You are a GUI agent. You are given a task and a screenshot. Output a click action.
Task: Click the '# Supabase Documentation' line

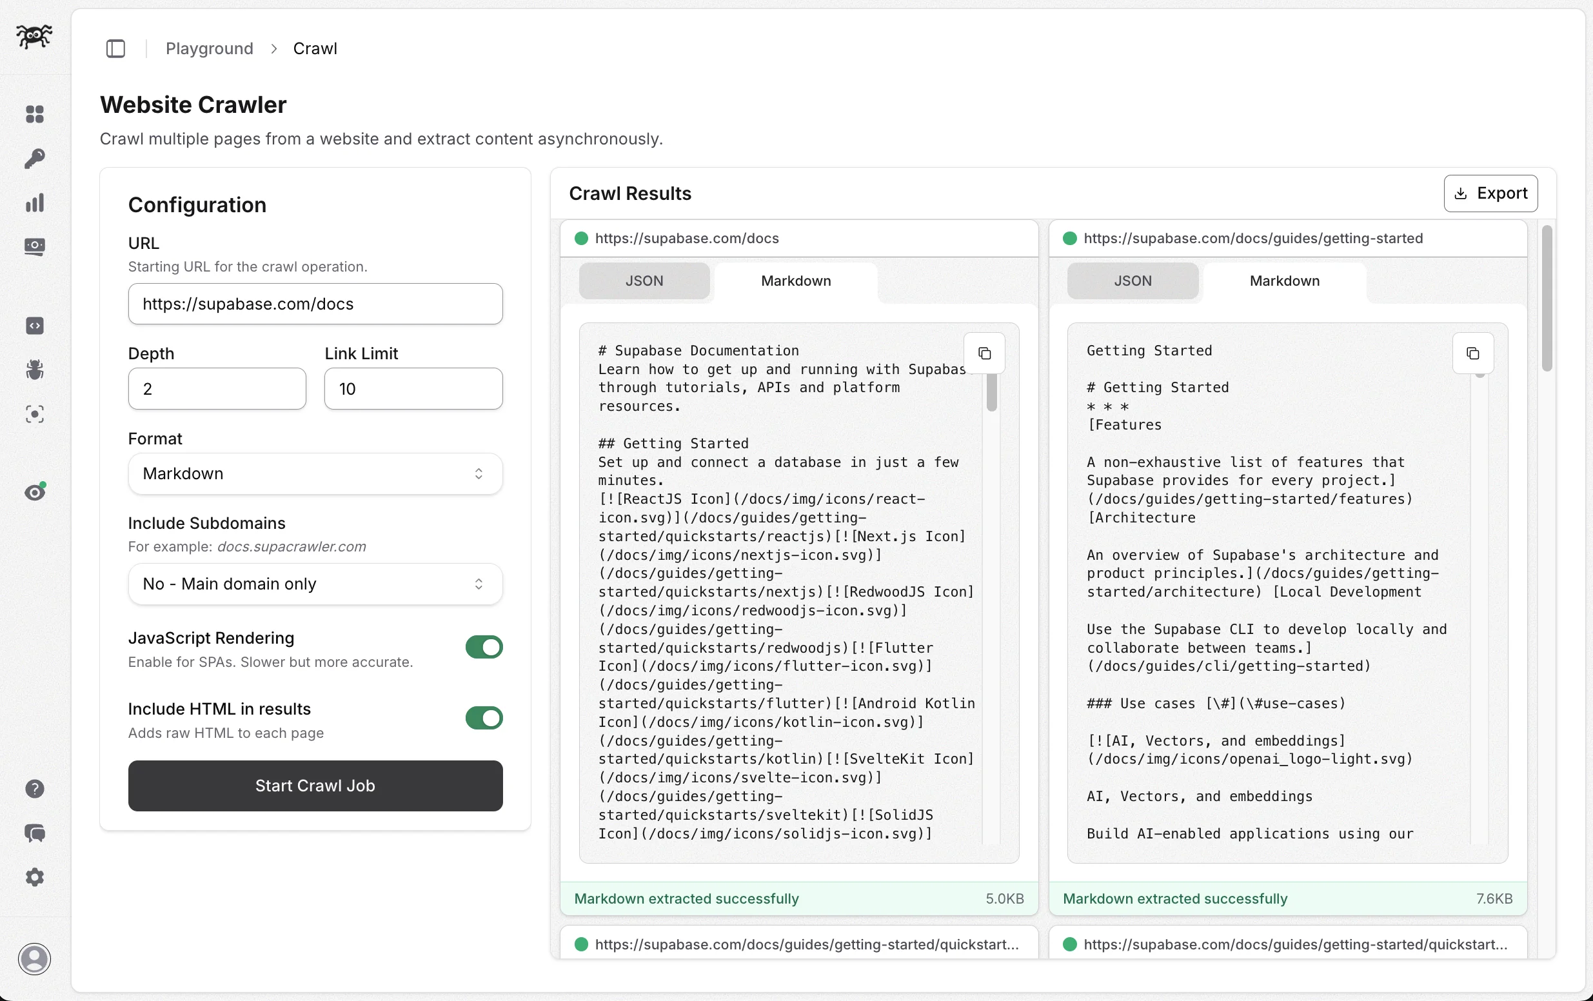pyautogui.click(x=698, y=351)
